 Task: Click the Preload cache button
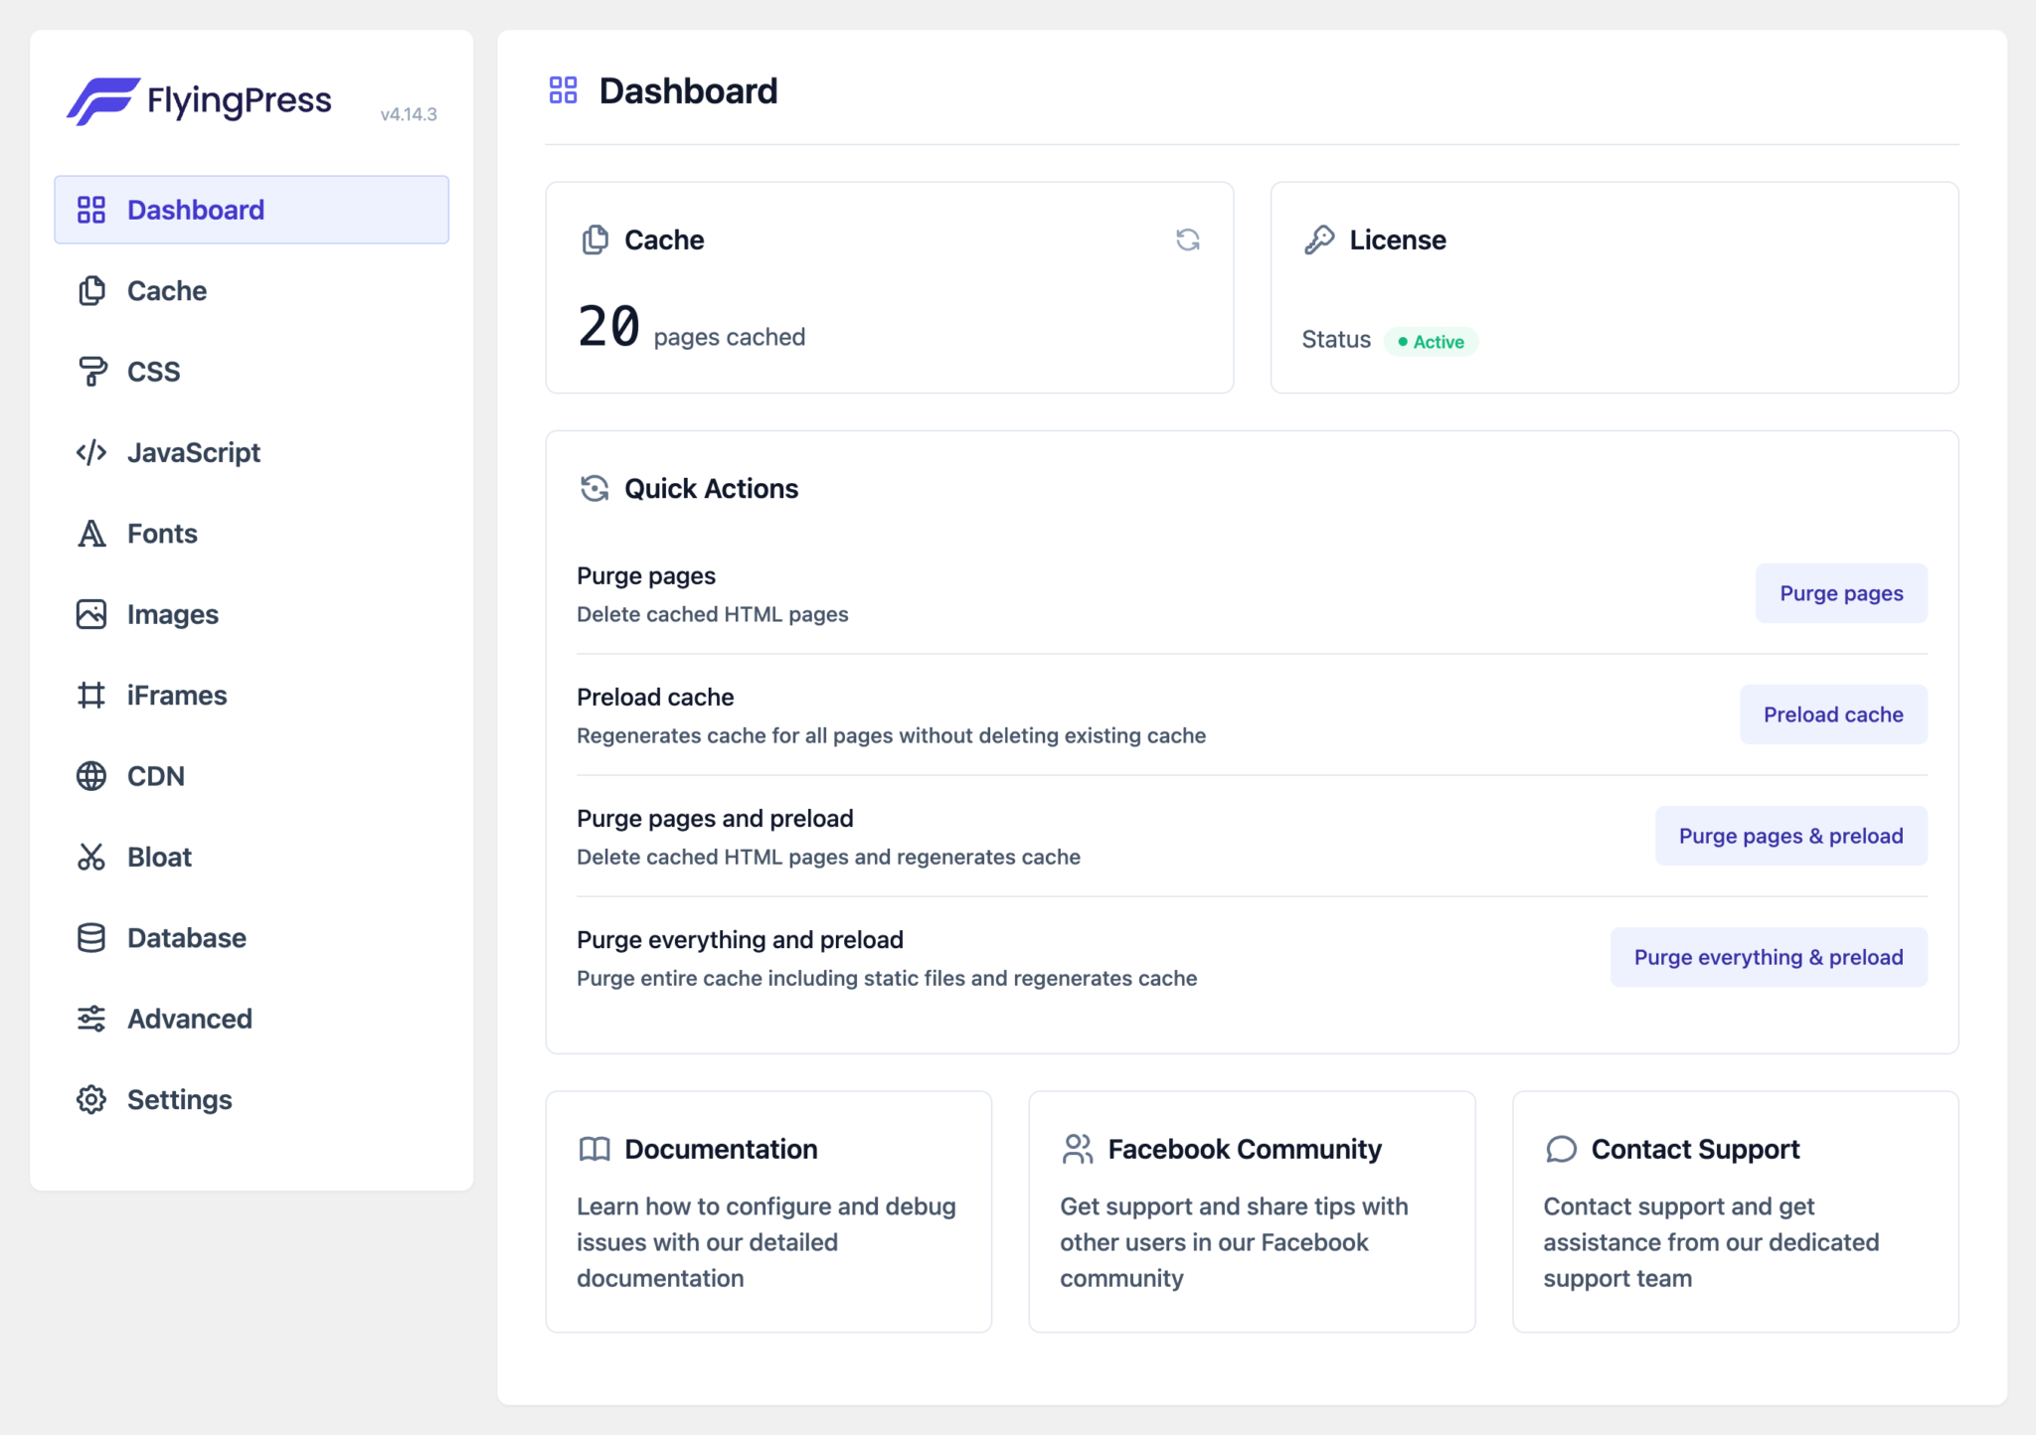[1834, 715]
